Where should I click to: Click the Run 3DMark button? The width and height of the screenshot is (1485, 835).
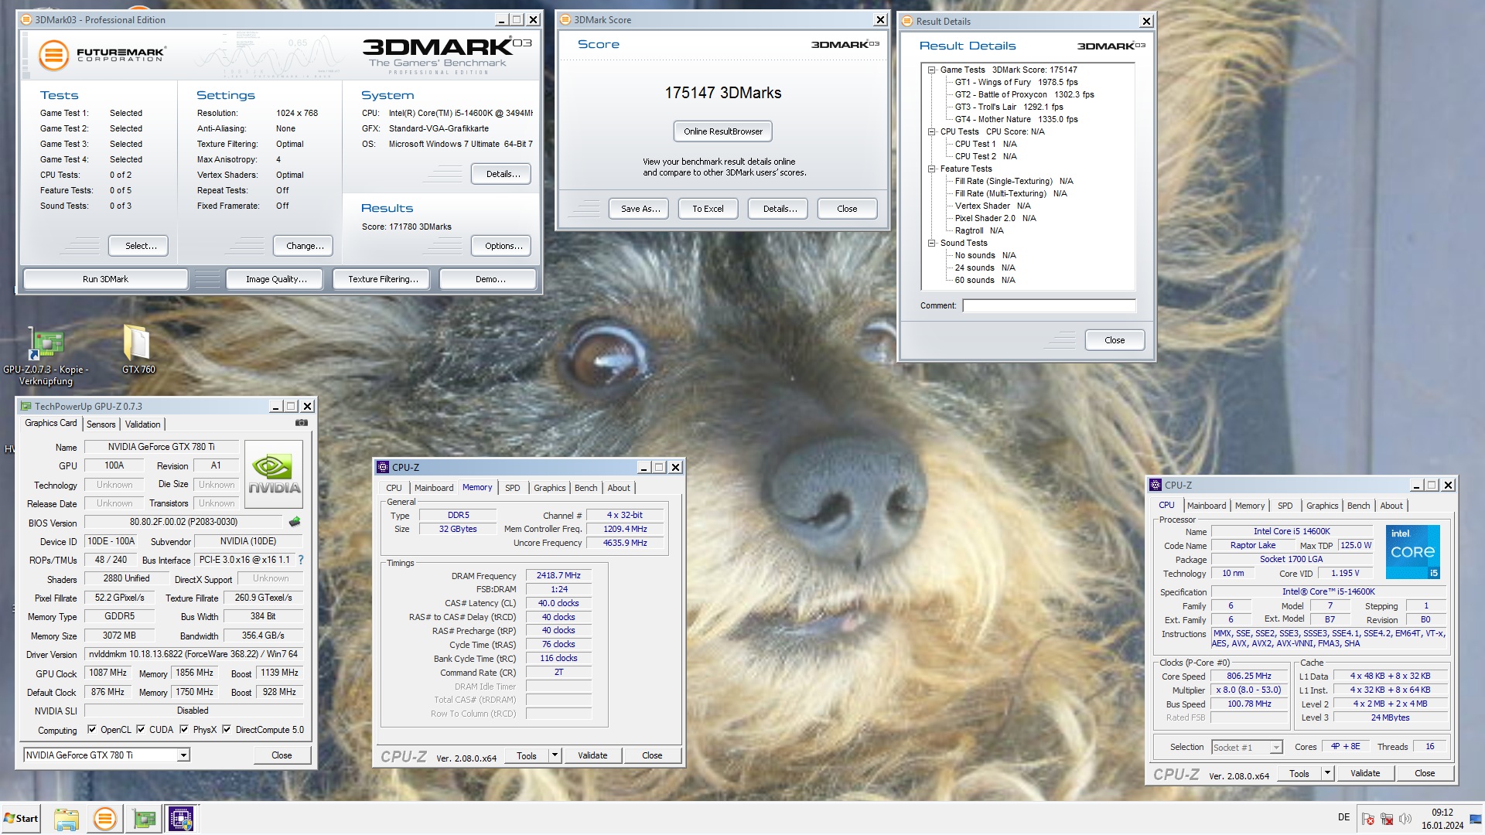point(105,279)
